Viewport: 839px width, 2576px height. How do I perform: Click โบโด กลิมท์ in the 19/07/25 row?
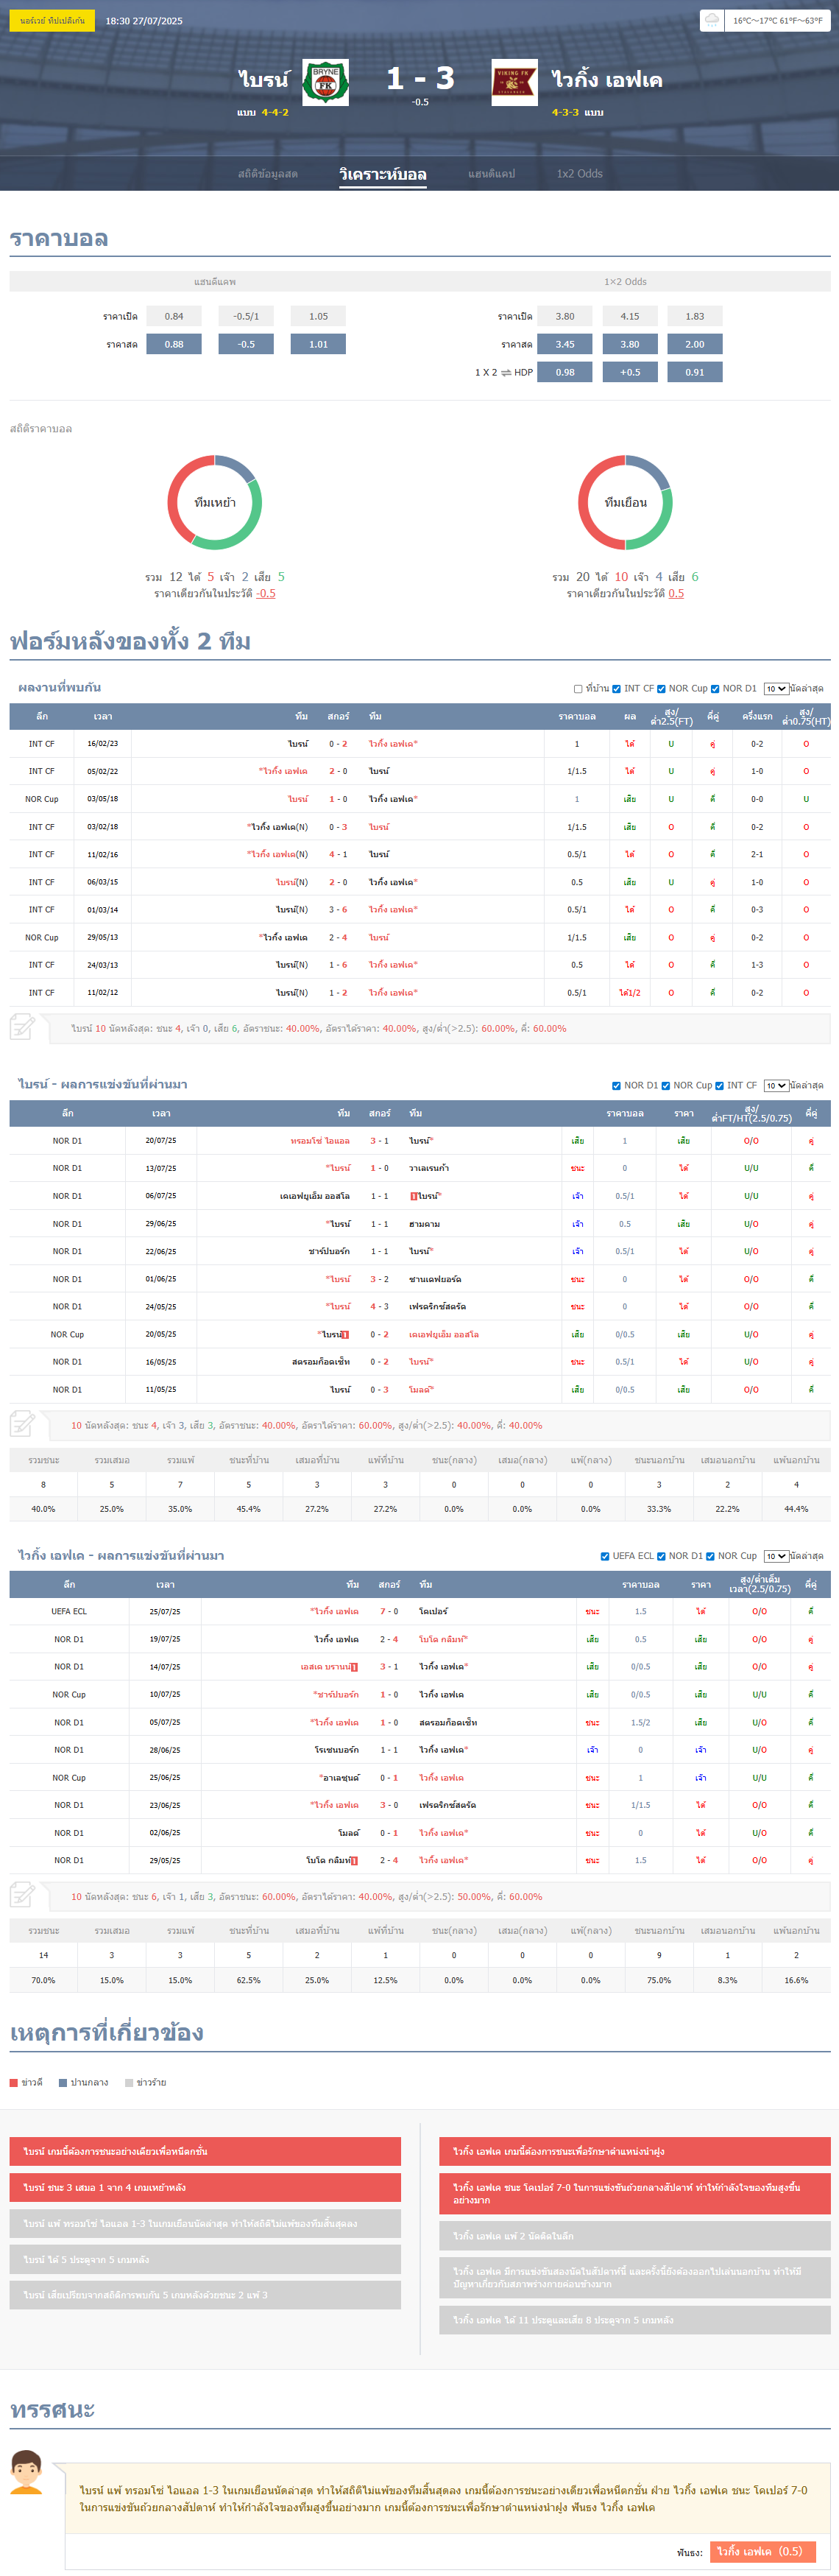442,1639
